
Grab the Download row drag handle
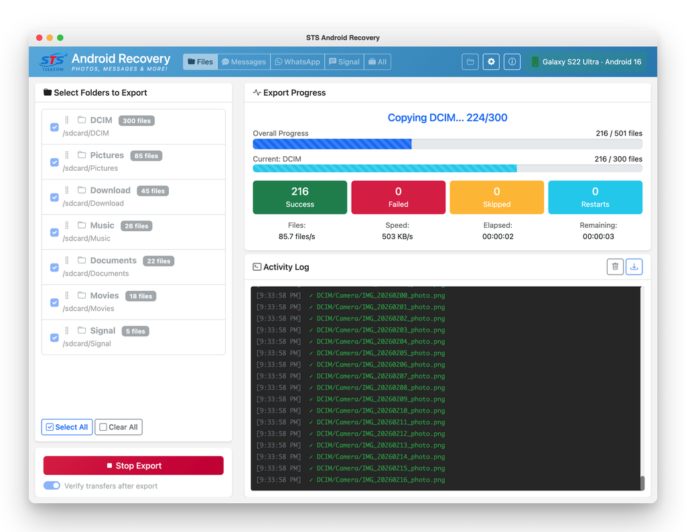pyautogui.click(x=67, y=190)
